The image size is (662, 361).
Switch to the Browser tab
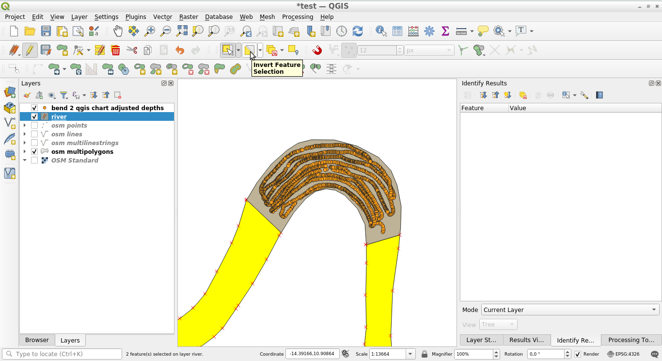click(x=37, y=340)
